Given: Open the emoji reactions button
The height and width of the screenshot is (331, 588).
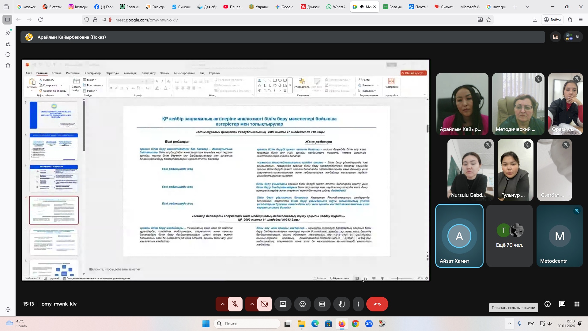Looking at the screenshot, I should (x=303, y=304).
